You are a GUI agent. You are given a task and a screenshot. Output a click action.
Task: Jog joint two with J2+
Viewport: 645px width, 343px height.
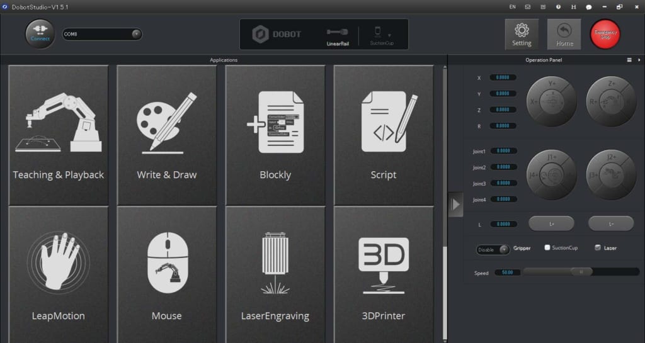coord(611,157)
